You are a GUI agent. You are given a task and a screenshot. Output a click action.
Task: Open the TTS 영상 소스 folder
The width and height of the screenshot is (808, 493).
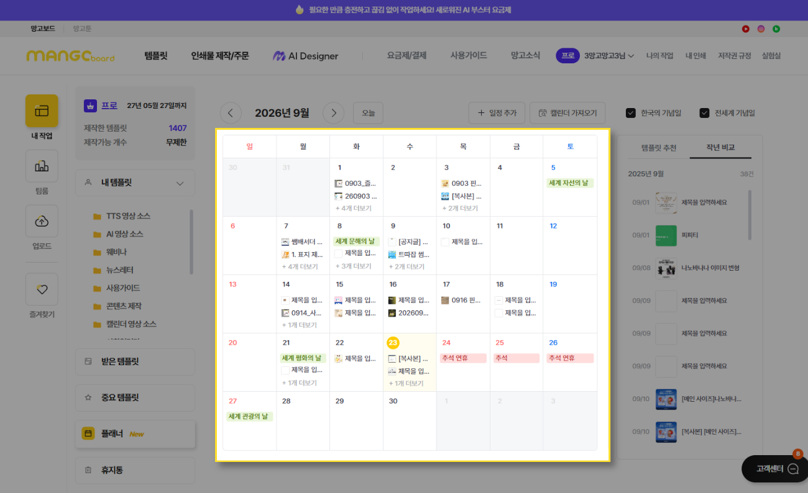121,216
